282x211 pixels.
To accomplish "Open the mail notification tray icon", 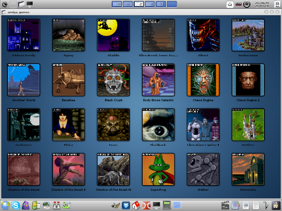I will pos(230,5).
